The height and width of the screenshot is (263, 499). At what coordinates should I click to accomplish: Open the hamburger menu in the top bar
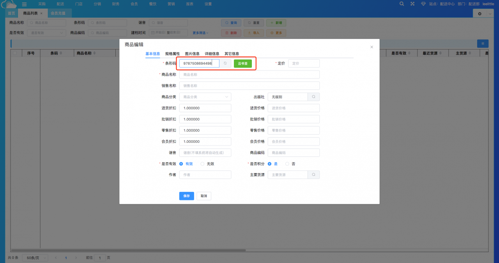(24, 4)
